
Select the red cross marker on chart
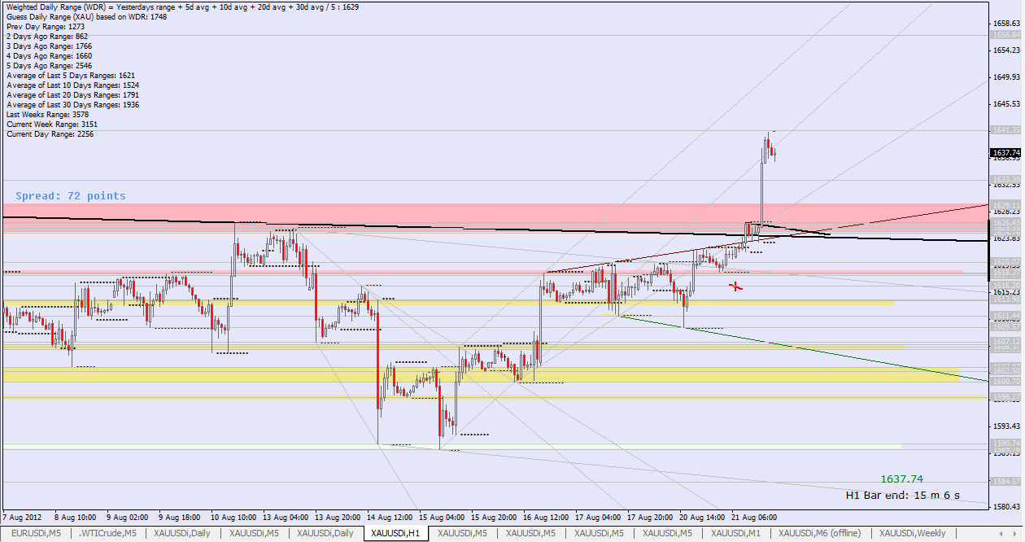pos(735,286)
